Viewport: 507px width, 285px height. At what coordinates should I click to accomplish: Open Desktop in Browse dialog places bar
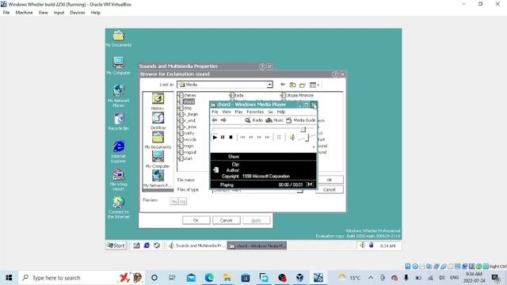(x=158, y=121)
